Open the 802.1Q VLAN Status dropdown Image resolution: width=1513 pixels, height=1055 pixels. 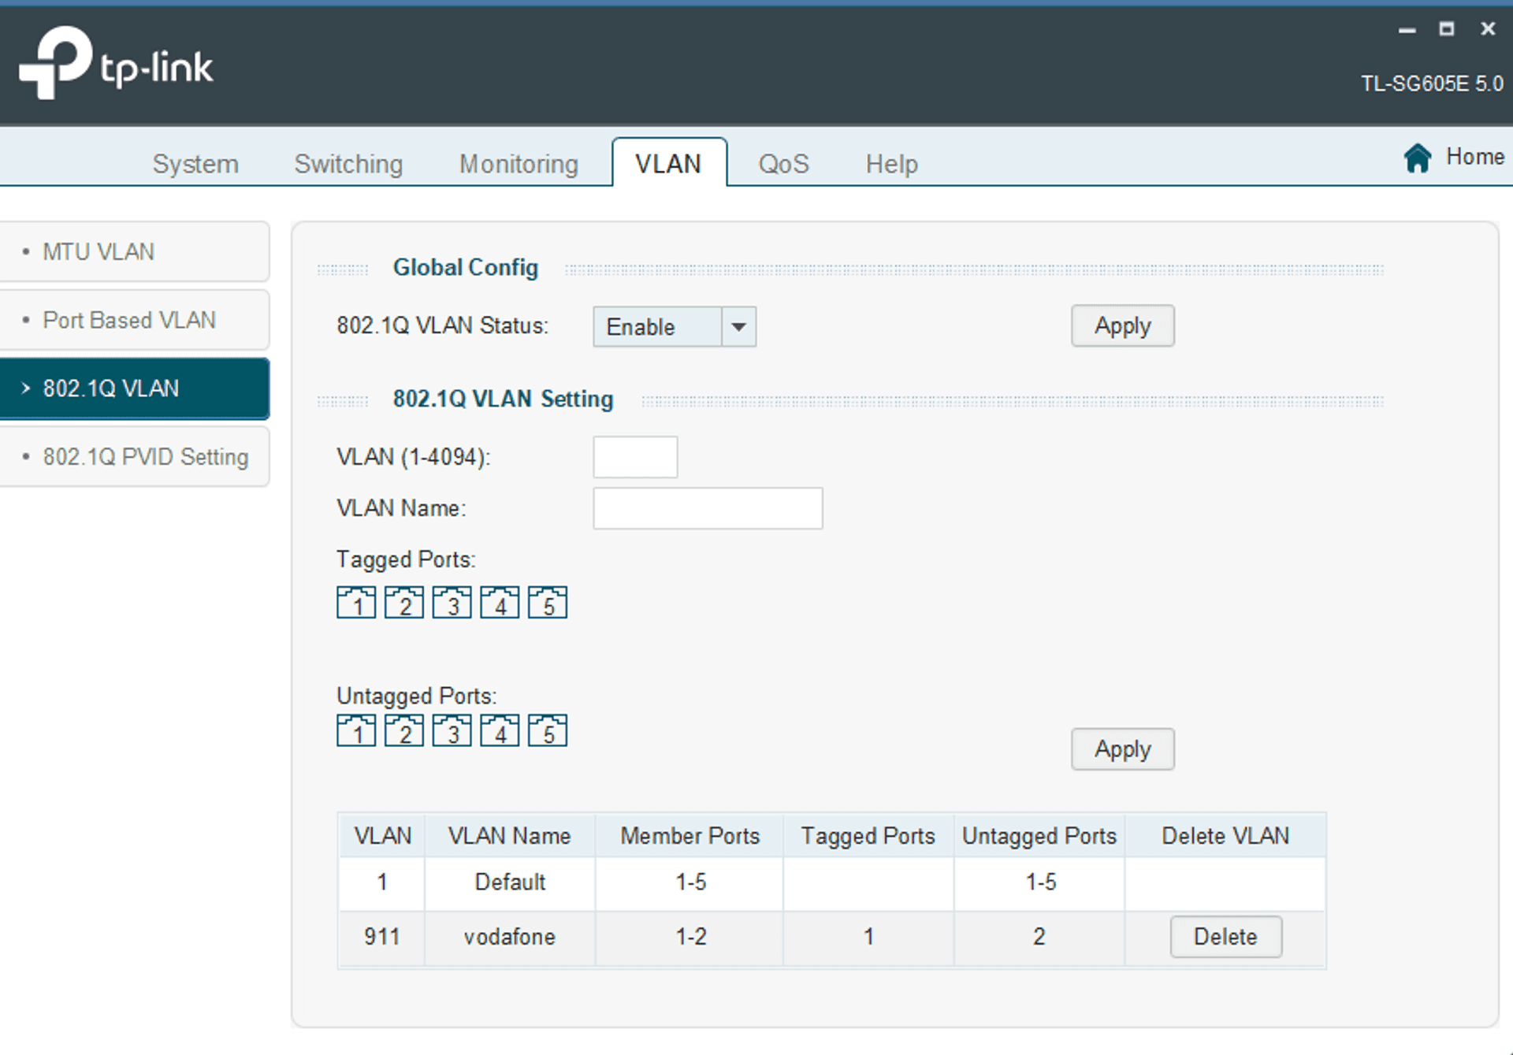675,327
